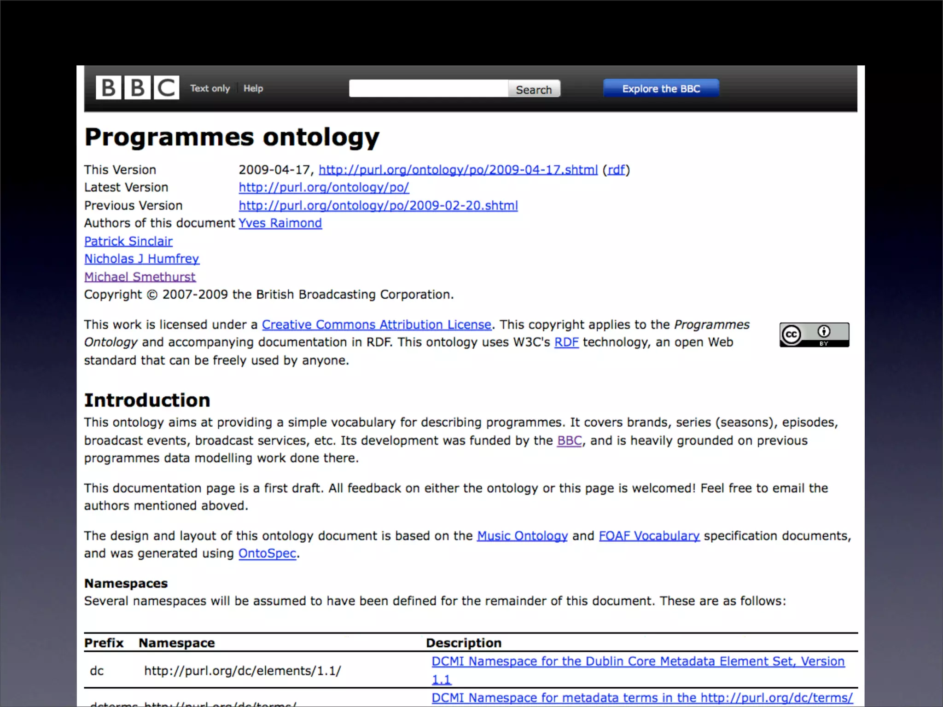Screen dimensions: 943x707
Task: Open the 2009-04-17.shtml version link
Action: pyautogui.click(x=458, y=170)
